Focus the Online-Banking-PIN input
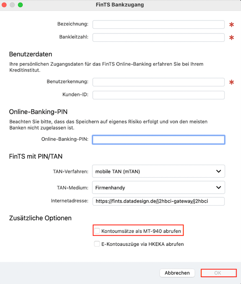 pos(159,140)
